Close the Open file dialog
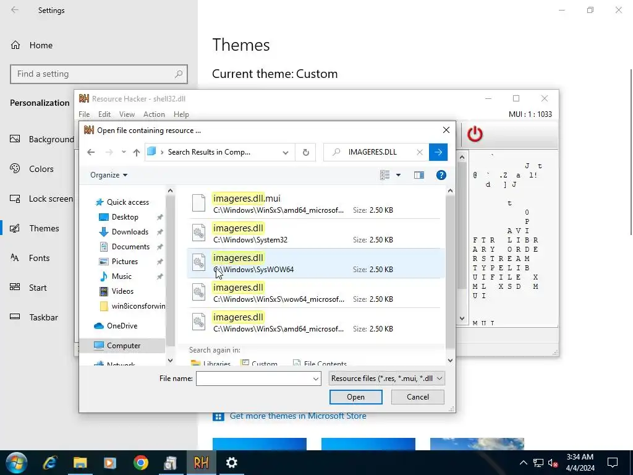 tap(446, 130)
